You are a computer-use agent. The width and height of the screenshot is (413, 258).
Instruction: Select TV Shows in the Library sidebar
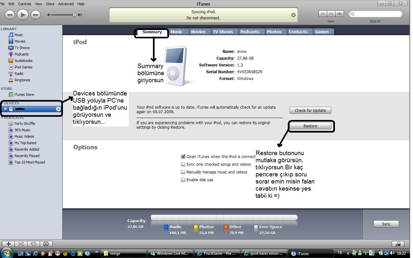pos(22,48)
